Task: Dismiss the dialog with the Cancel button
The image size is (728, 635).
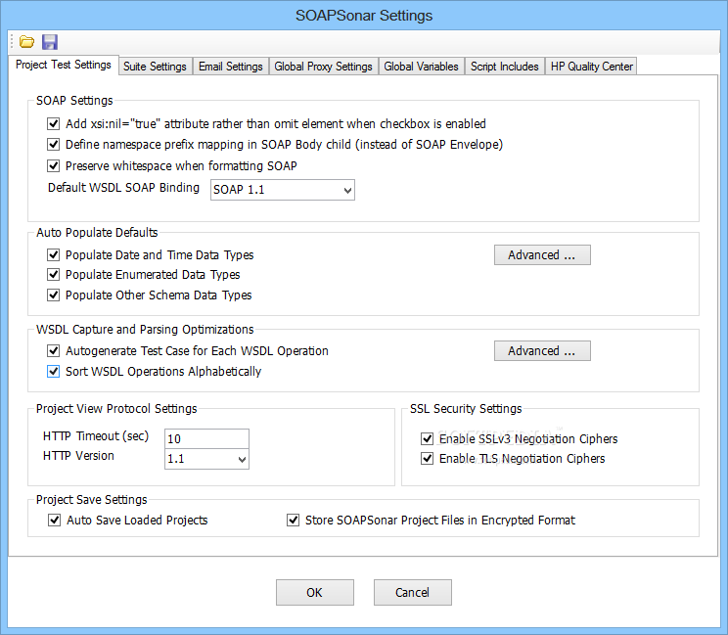Action: coord(412,592)
